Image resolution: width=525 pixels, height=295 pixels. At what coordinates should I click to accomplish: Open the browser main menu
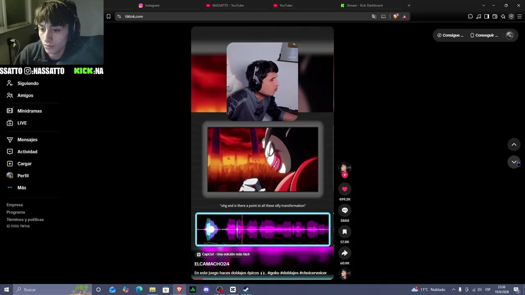(x=520, y=16)
